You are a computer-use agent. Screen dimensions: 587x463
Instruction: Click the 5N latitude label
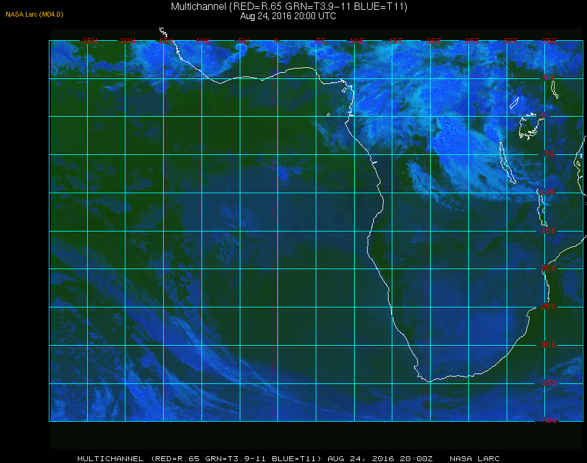click(549, 78)
